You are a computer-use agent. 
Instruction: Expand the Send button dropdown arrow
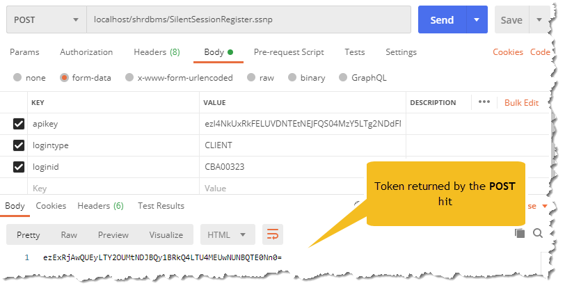click(476, 20)
